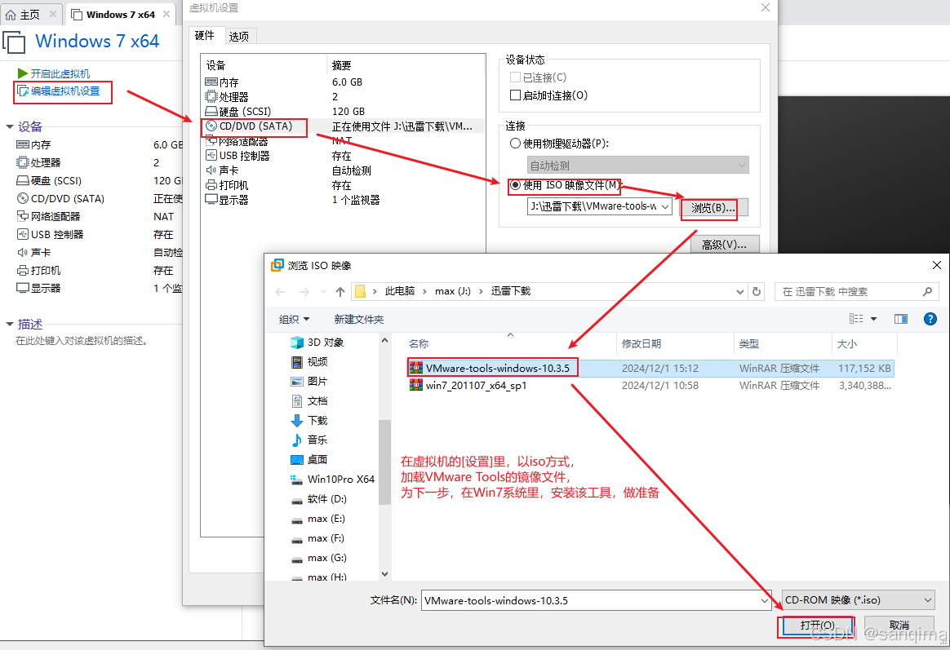The height and width of the screenshot is (650, 950).
Task: Select 内存 row in settings hardware list
Action: (344, 82)
